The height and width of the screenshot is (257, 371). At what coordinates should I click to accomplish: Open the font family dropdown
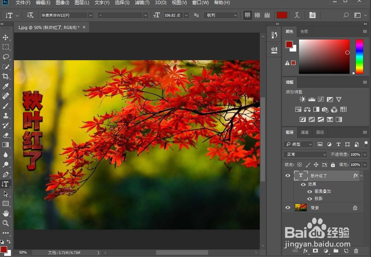click(90, 15)
